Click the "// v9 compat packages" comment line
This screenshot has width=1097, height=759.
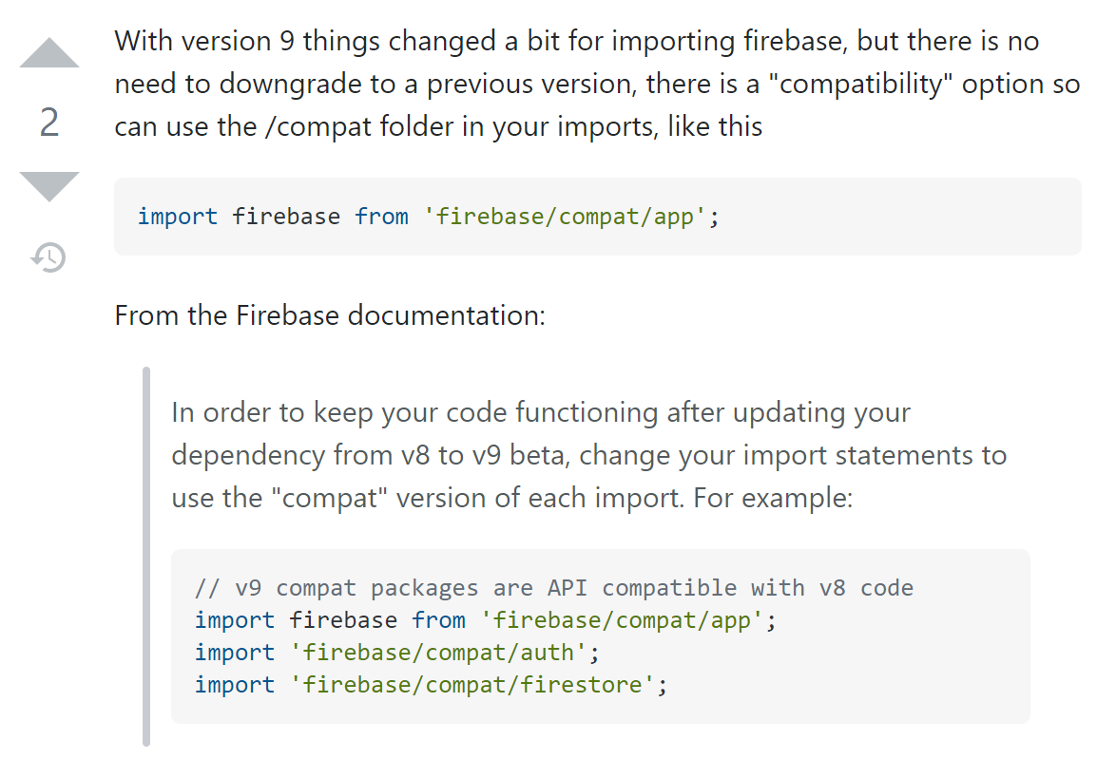(x=553, y=588)
